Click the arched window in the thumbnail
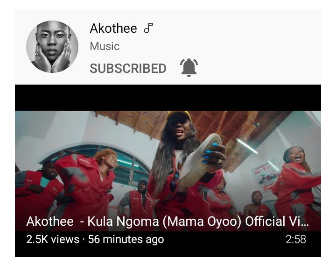The height and width of the screenshot is (272, 336). [x=101, y=162]
